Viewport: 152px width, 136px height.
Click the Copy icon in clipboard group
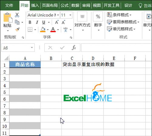point(17,22)
